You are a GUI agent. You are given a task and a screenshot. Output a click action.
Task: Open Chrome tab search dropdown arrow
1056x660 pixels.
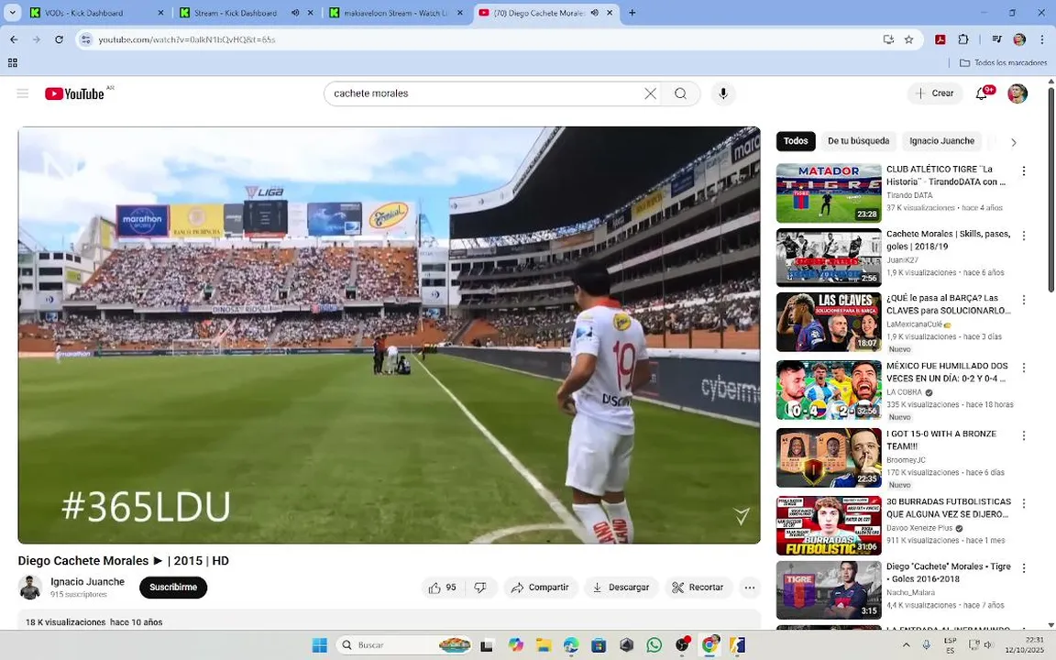click(x=12, y=13)
